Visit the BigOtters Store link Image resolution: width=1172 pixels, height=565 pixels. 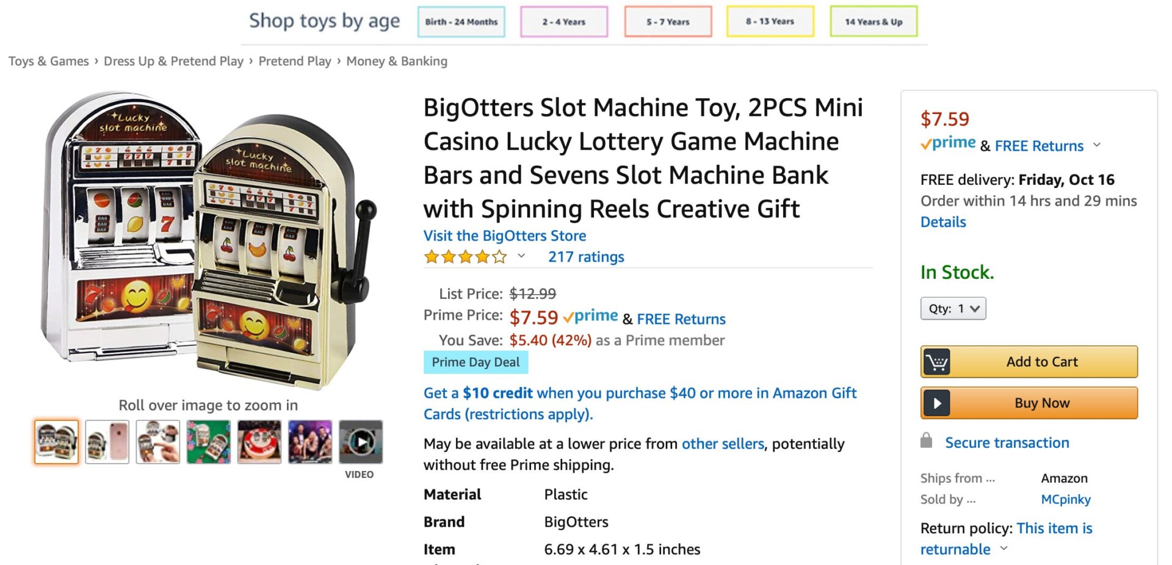point(505,236)
